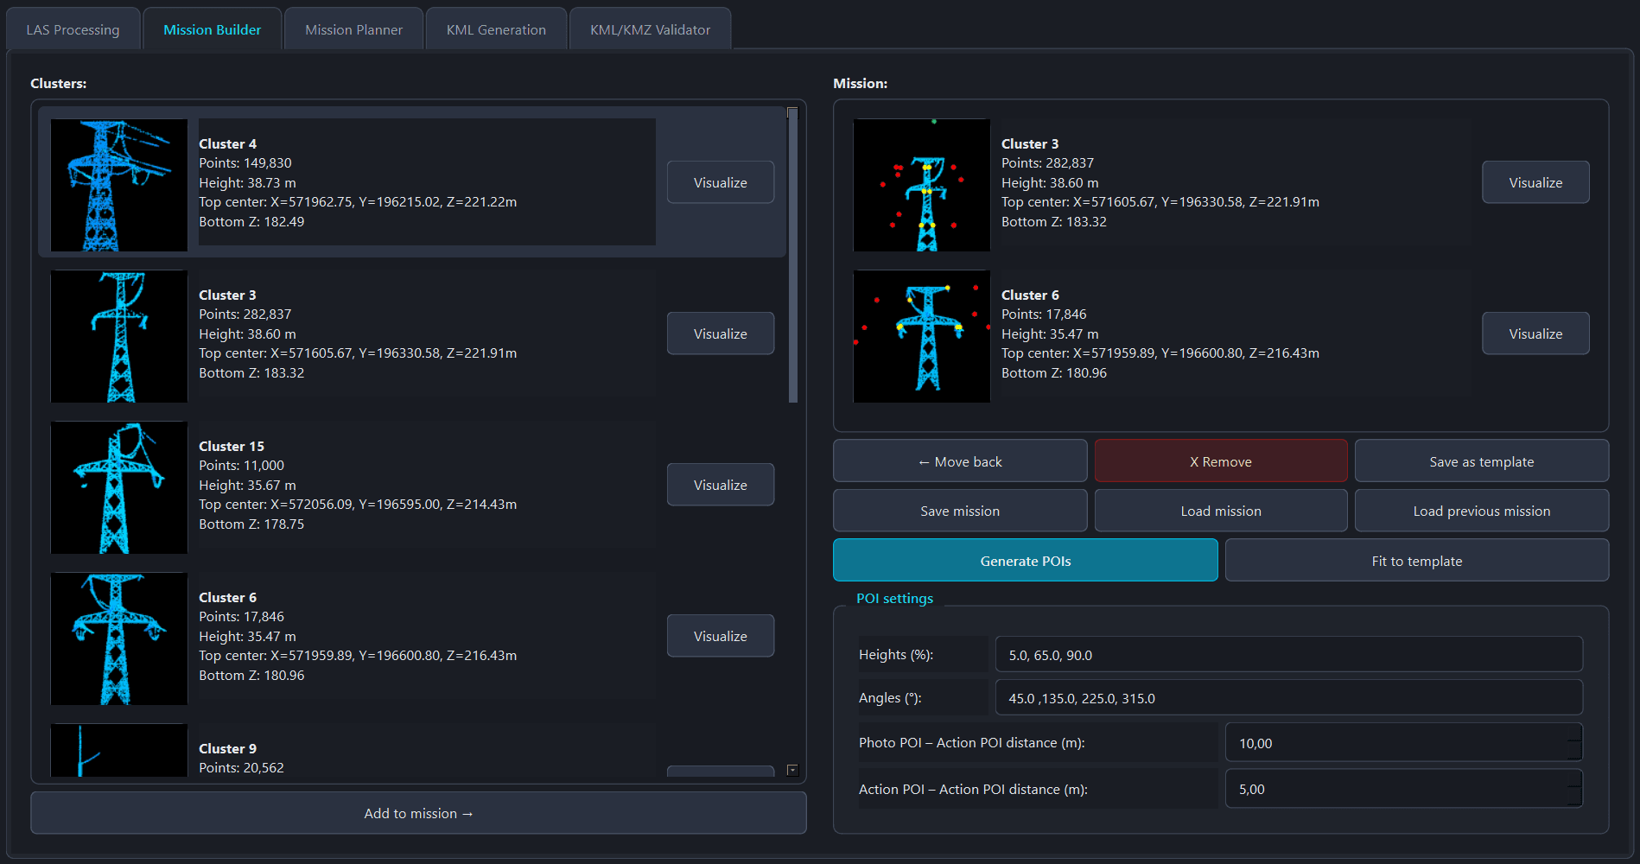1640x864 pixels.
Task: Visualize Cluster 6 in the mission panel
Action: tap(1535, 333)
